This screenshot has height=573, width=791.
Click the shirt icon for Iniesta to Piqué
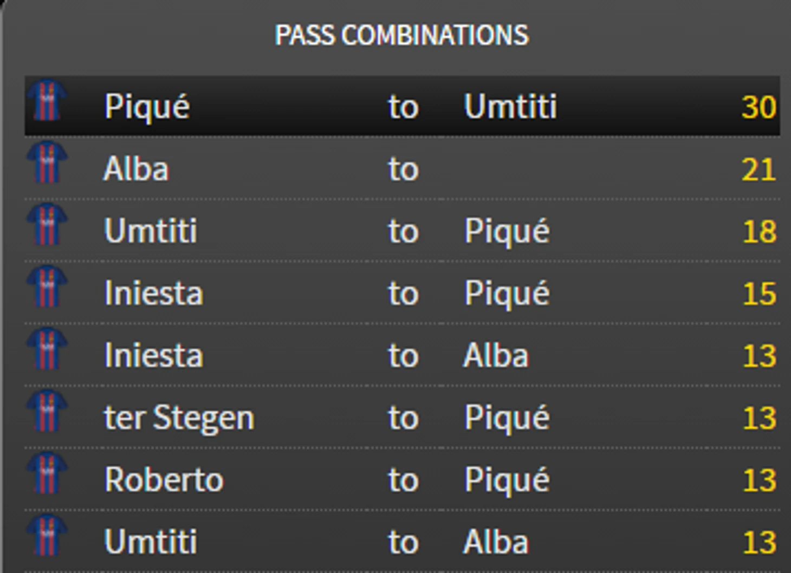[x=47, y=288]
